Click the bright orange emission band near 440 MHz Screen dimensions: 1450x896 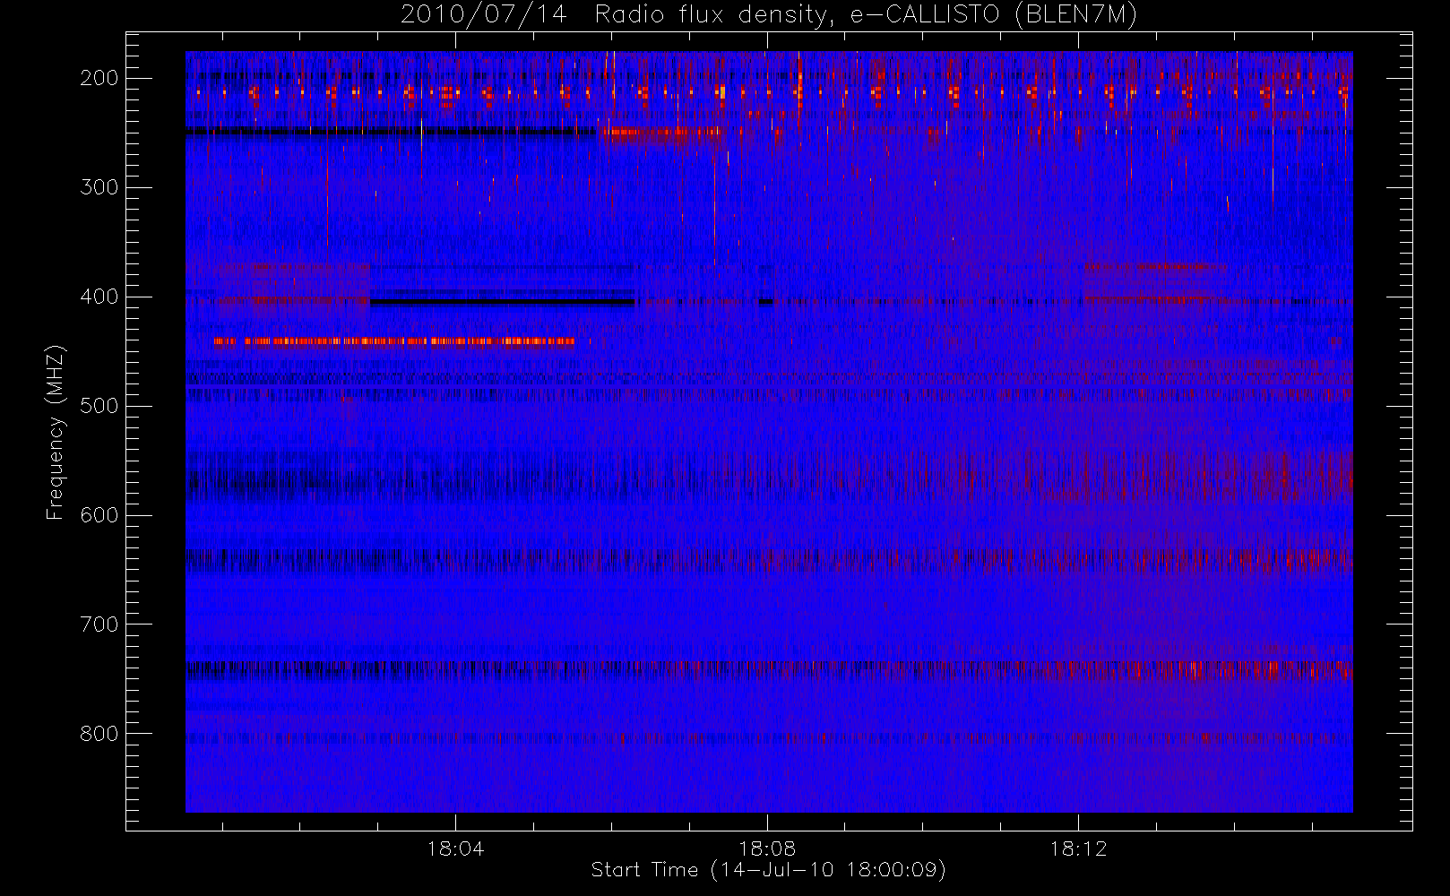pyautogui.click(x=394, y=340)
